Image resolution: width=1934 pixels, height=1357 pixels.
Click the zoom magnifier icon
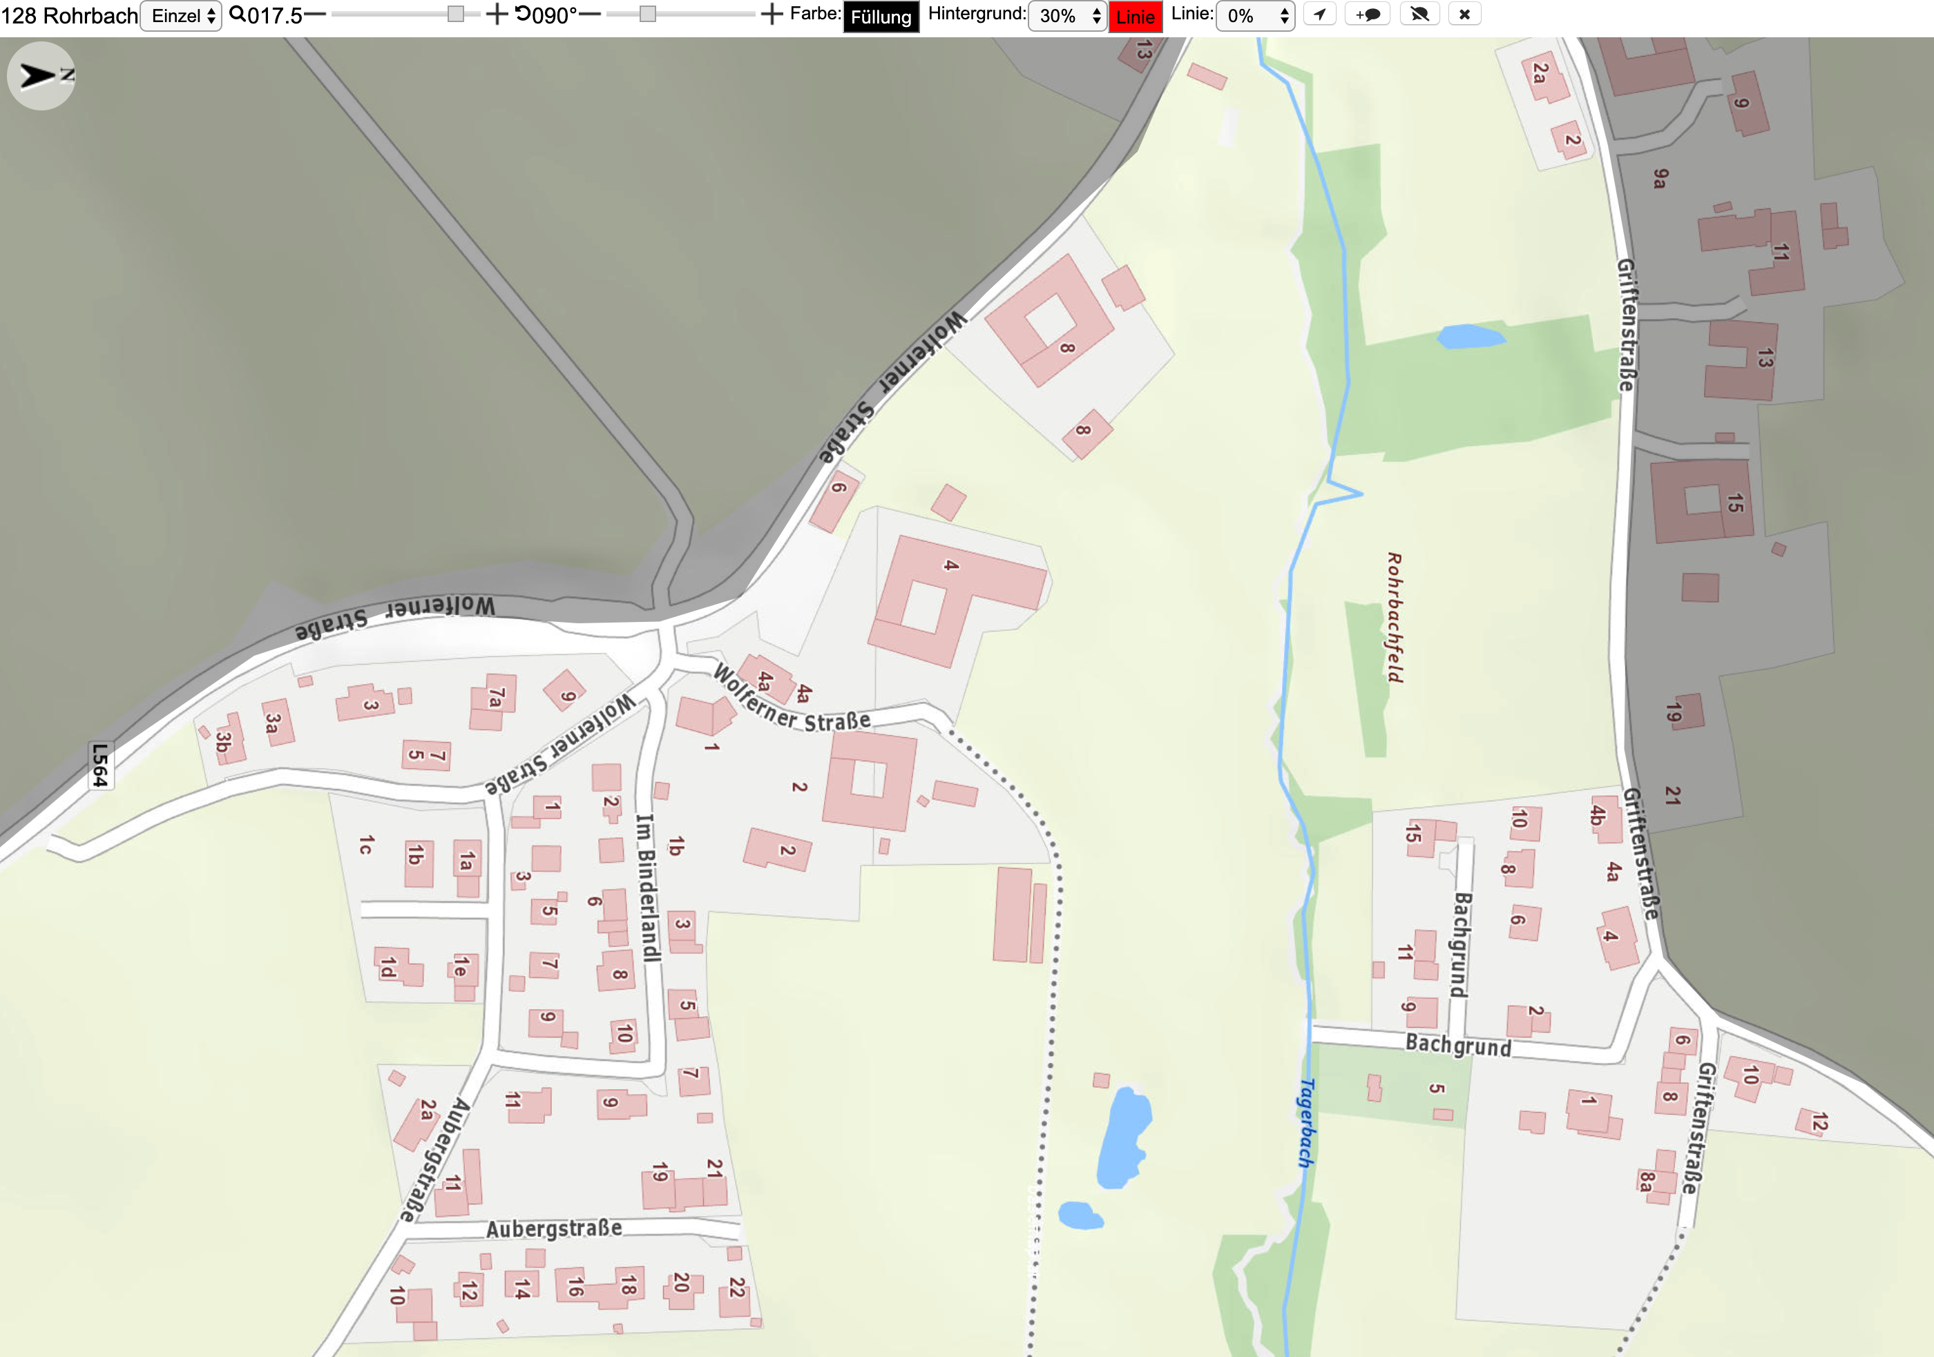click(238, 14)
